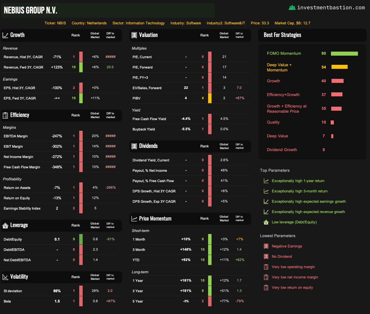This screenshot has width=370, height=314.
Task: Click the investmentbastion.com green logo icon
Action: (292, 8)
